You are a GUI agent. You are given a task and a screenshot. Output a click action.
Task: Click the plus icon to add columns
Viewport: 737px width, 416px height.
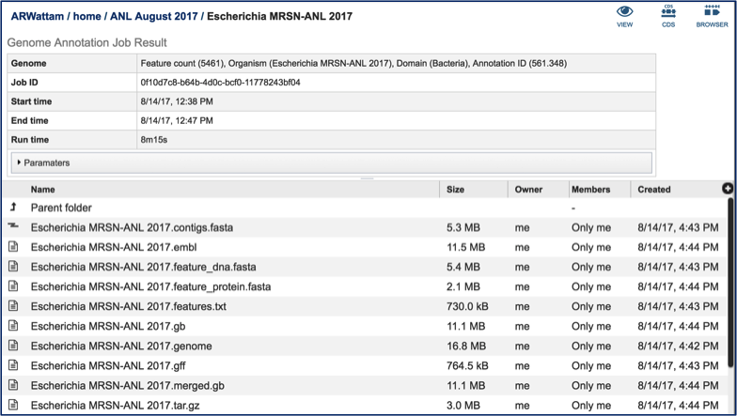click(728, 189)
